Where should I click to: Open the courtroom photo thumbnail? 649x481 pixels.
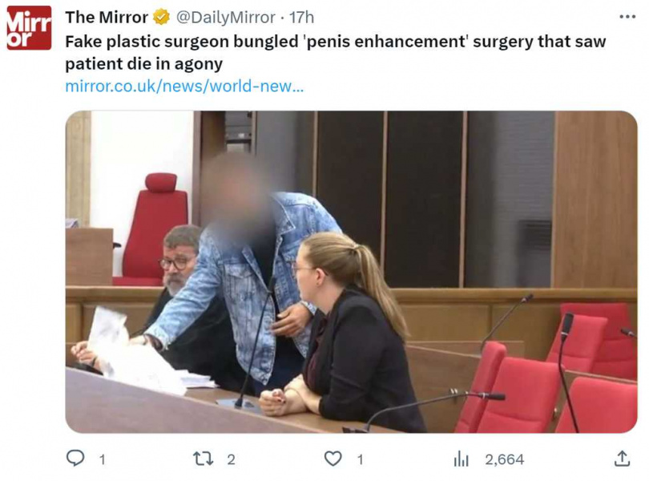point(351,272)
